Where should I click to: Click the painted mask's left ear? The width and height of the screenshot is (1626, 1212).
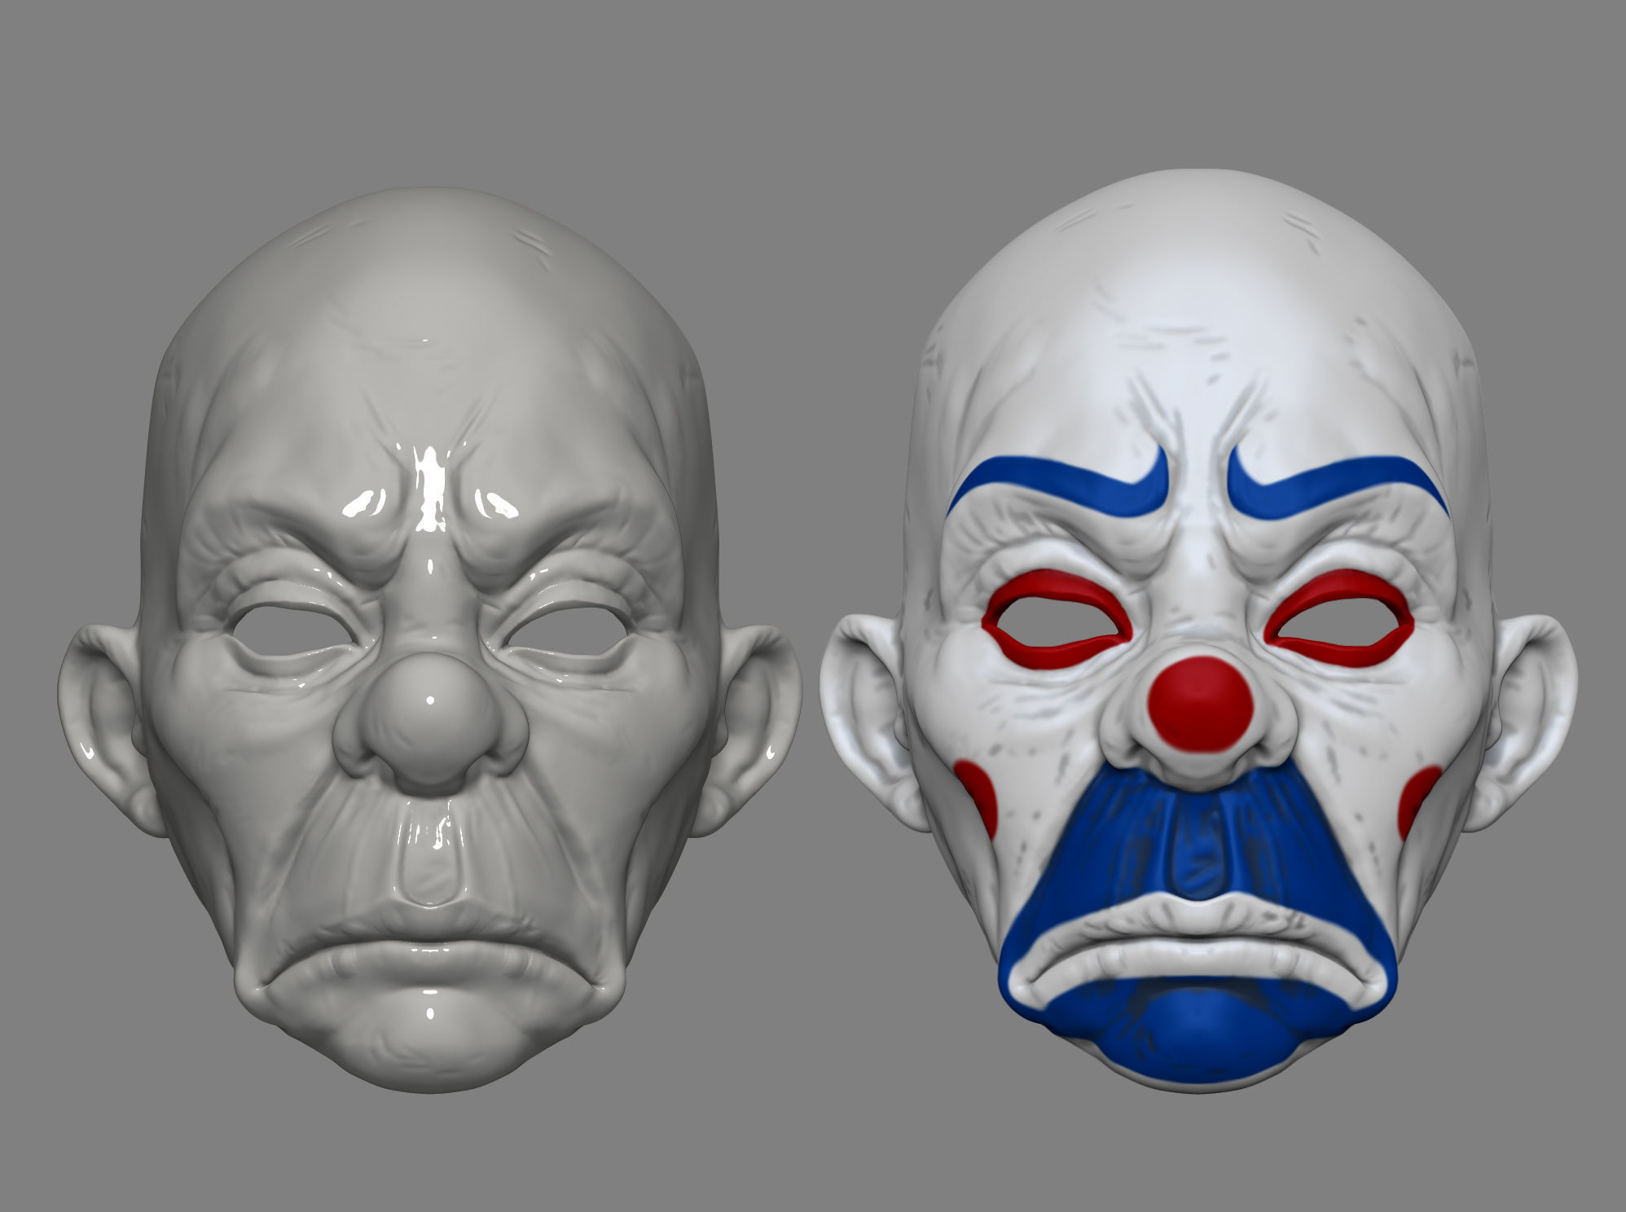(864, 717)
